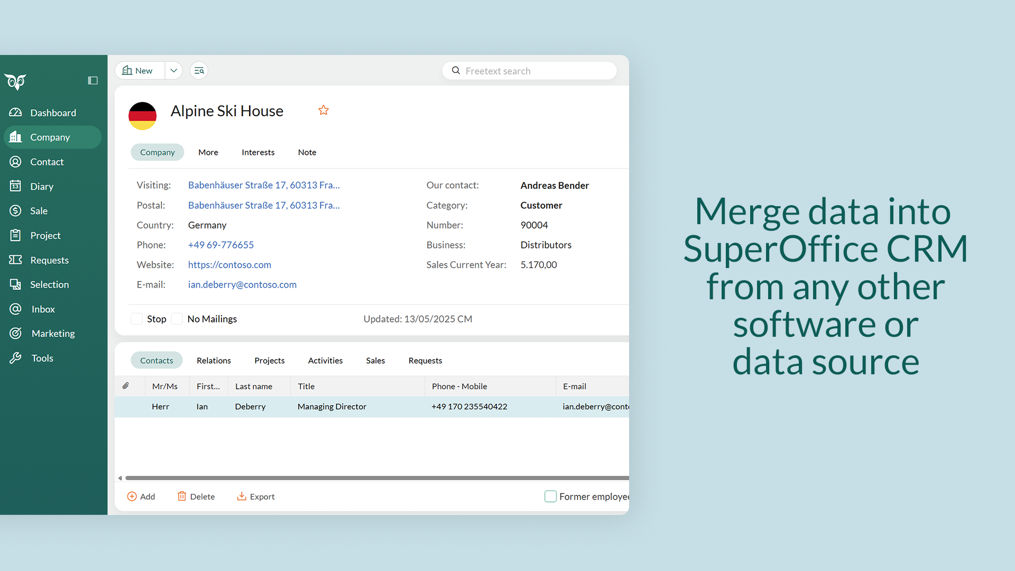The height and width of the screenshot is (571, 1015).
Task: Click into the Freetext search field
Action: pos(530,71)
